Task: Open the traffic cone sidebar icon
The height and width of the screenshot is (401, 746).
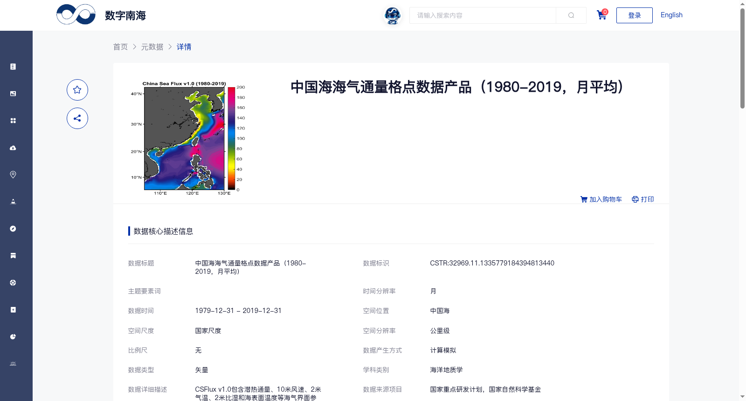Action: [13, 202]
